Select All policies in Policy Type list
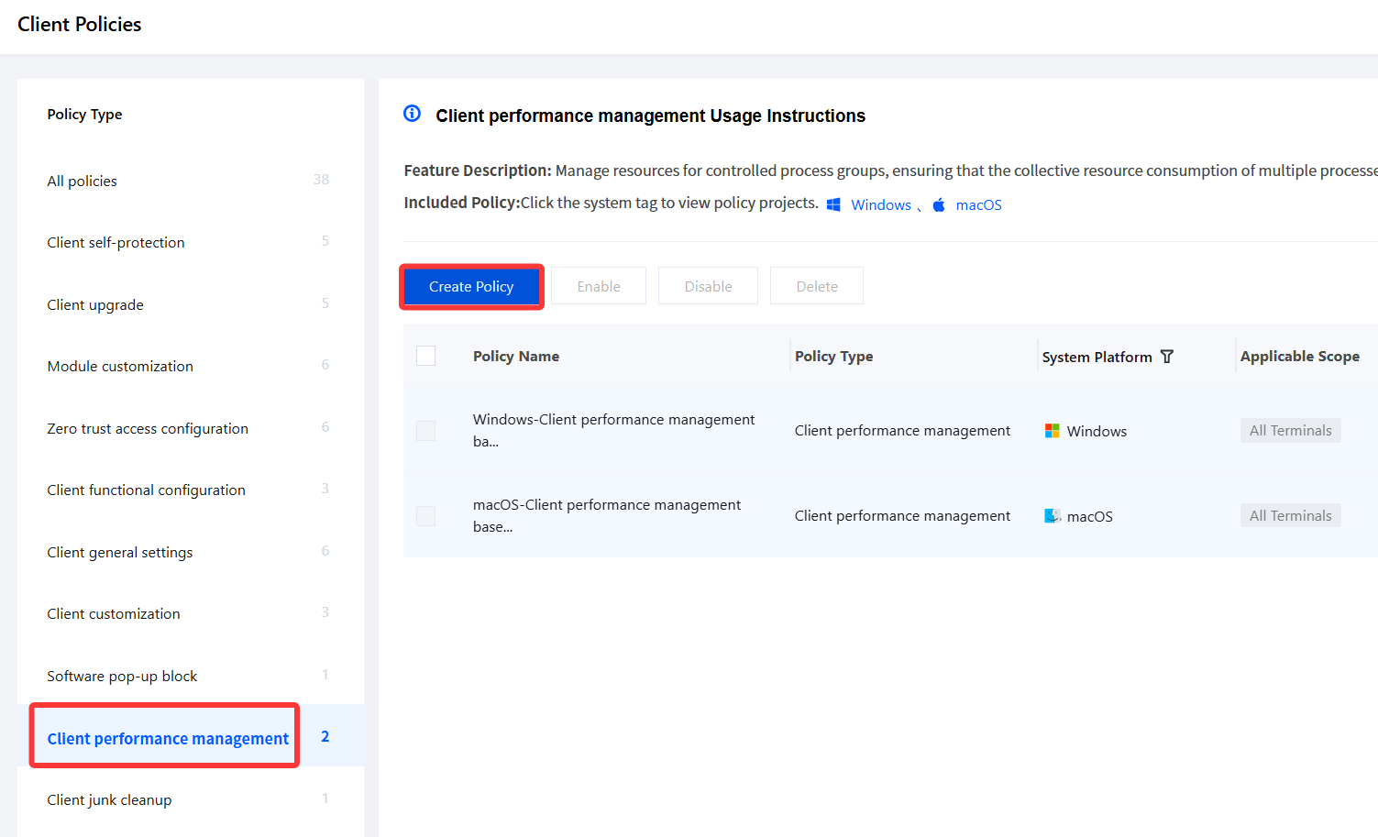This screenshot has width=1378, height=837. (x=191, y=181)
